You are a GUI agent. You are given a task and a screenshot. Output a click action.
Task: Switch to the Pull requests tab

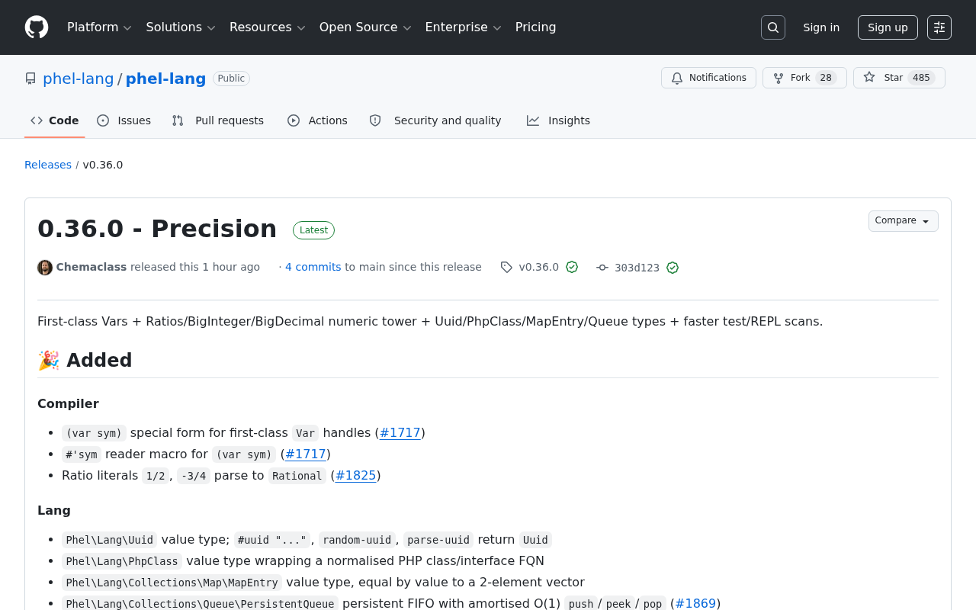point(218,120)
